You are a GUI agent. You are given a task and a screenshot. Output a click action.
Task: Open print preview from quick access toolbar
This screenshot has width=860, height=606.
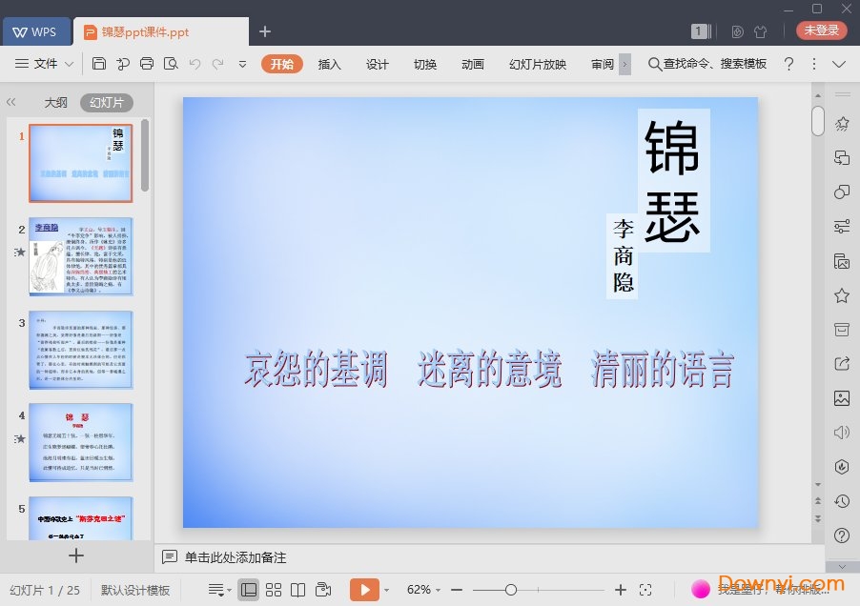click(173, 64)
